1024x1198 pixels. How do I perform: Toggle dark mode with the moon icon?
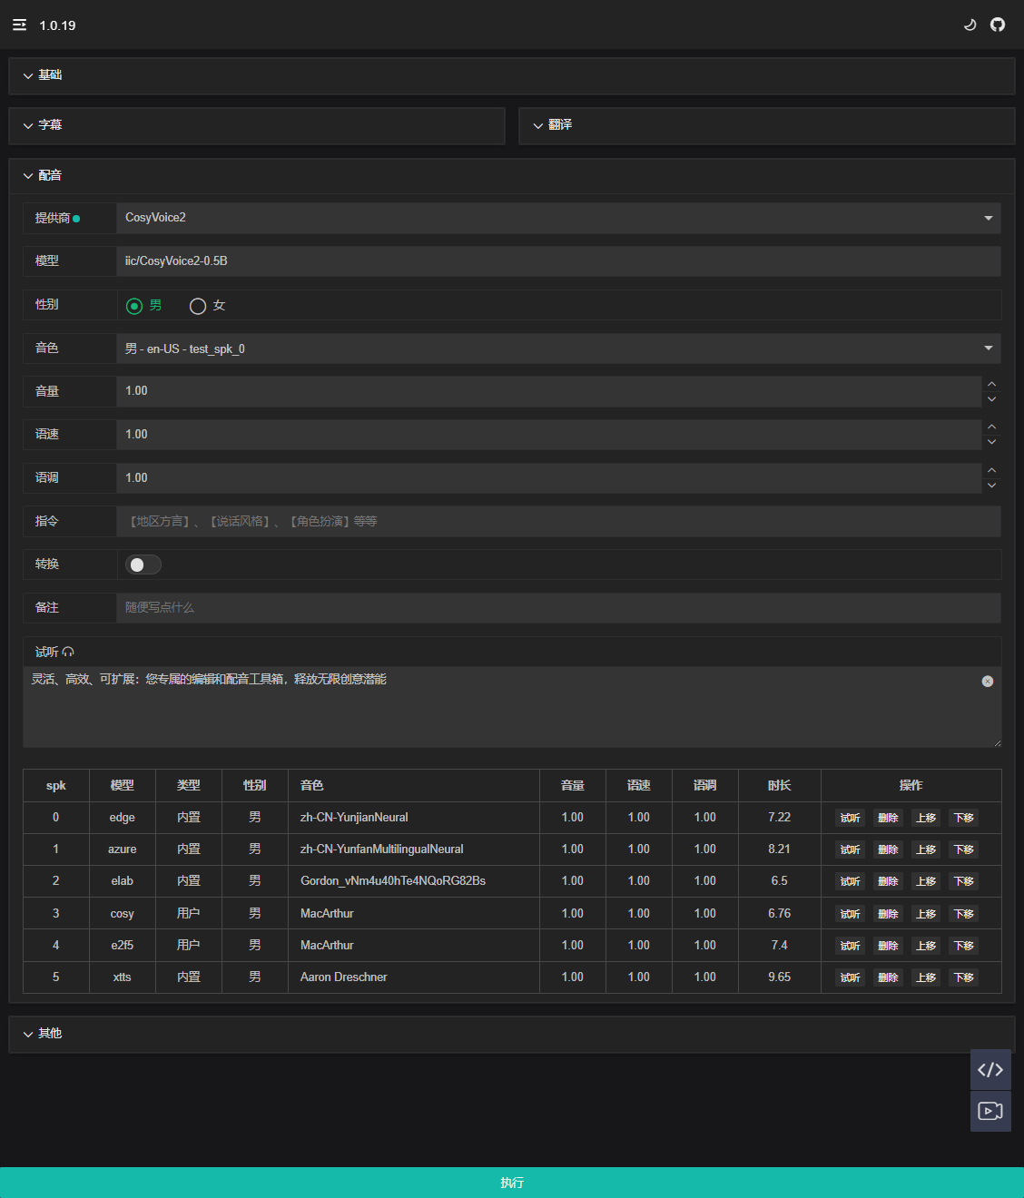click(970, 25)
